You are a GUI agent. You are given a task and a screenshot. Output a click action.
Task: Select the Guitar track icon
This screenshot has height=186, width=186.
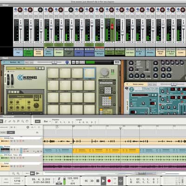tap(5, 166)
